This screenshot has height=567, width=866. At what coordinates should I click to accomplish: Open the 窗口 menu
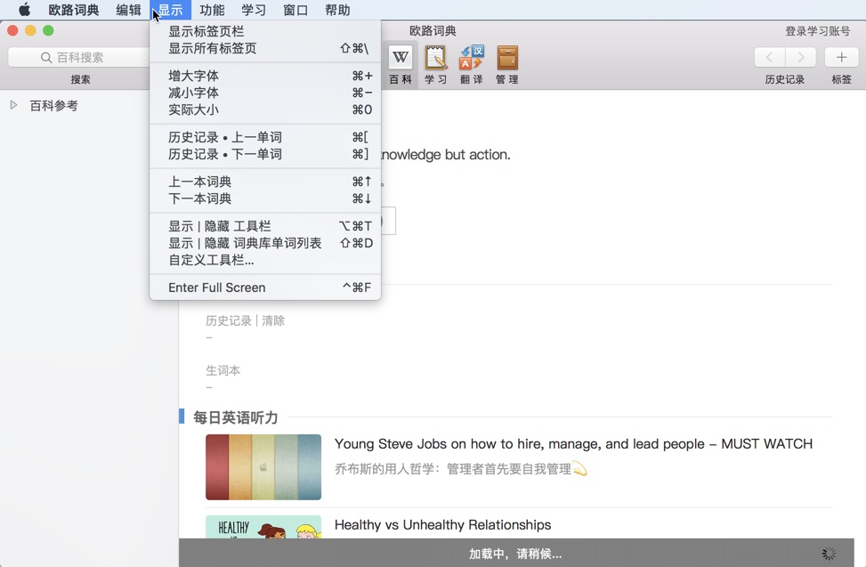pos(295,10)
